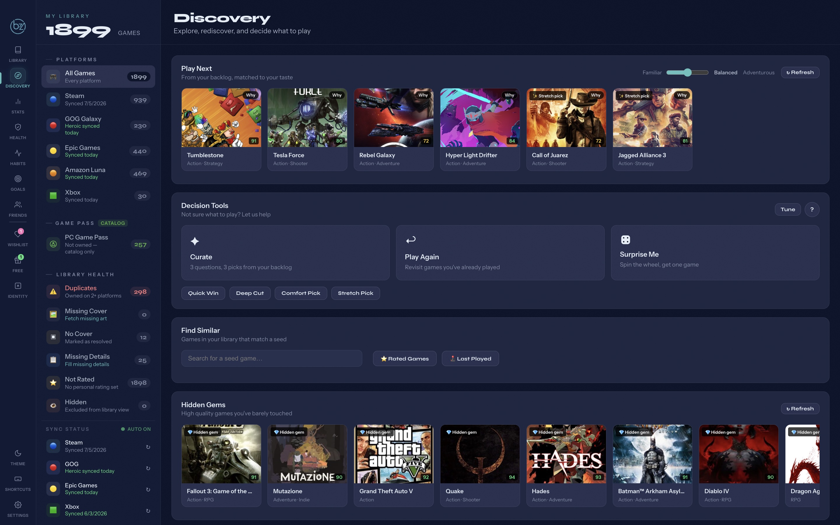This screenshot has width=840, height=525.
Task: Open the Health shield icon
Action: (x=18, y=127)
